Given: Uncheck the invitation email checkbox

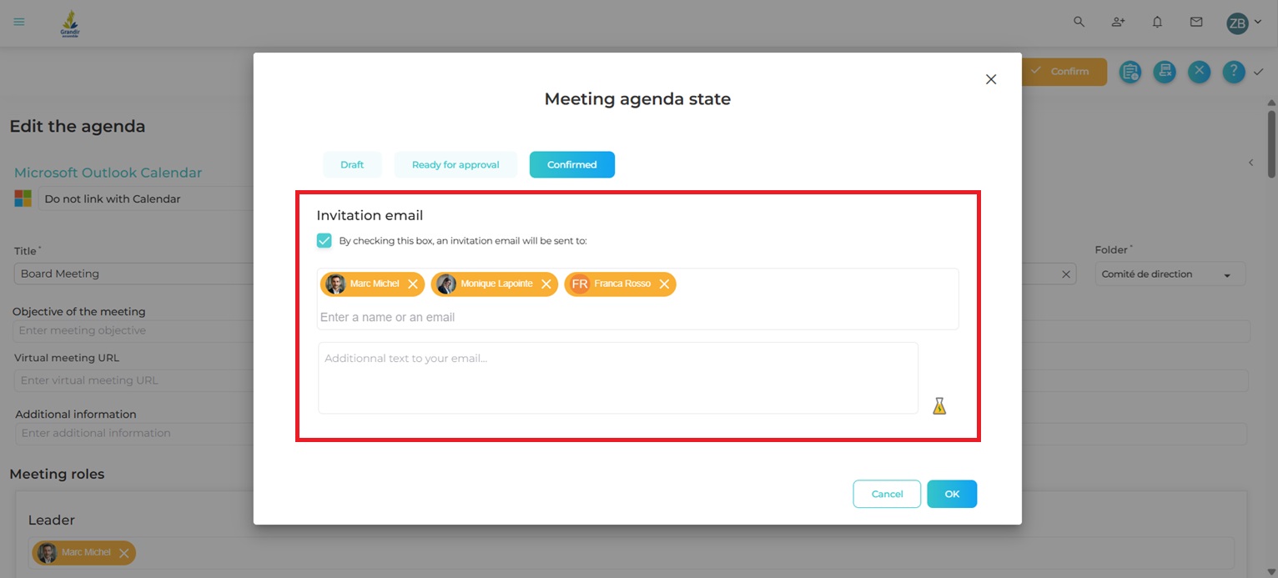Looking at the screenshot, I should pos(325,241).
